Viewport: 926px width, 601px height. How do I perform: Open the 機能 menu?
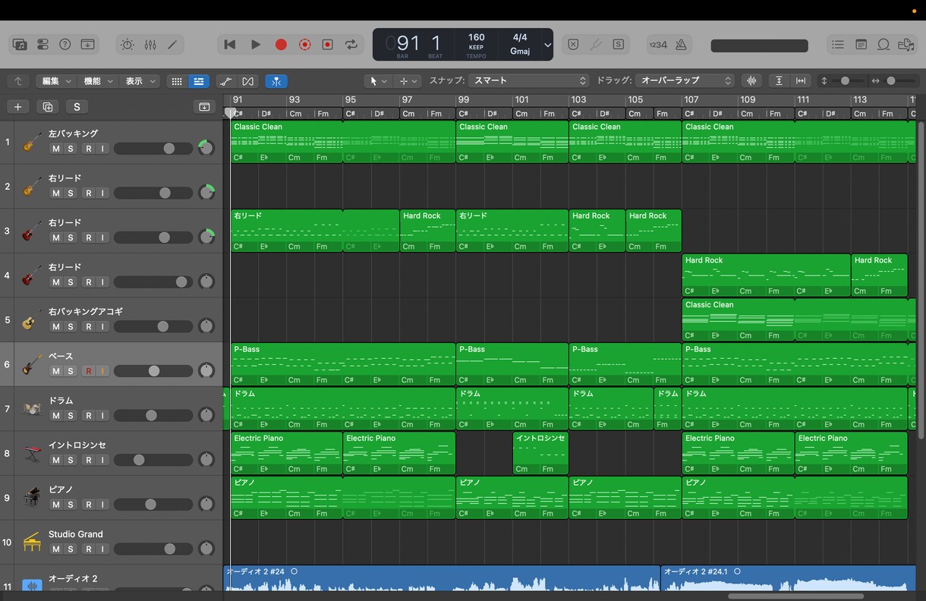99,81
